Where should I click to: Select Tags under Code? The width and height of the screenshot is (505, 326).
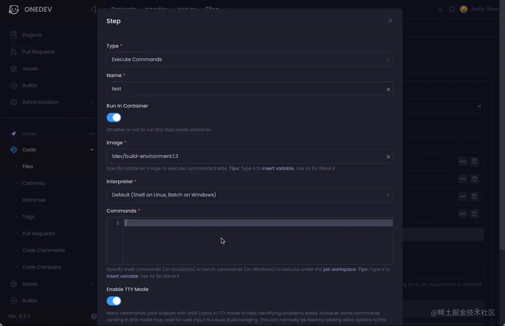tap(28, 217)
